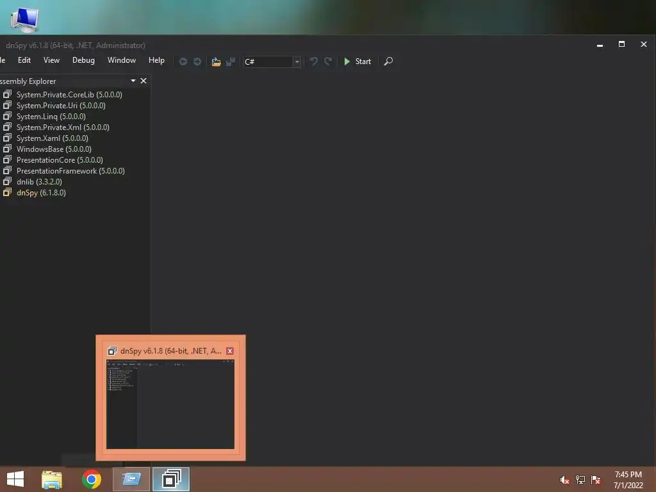This screenshot has height=492, width=656.
Task: Click the System.Private.Xml assembly icon
Action: 7,127
